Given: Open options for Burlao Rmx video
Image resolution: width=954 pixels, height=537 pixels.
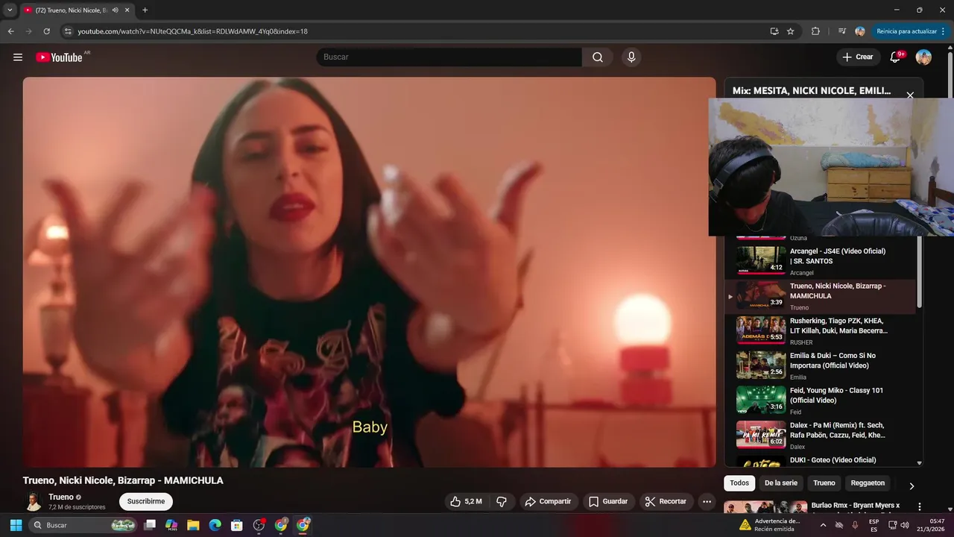Looking at the screenshot, I should tap(920, 506).
